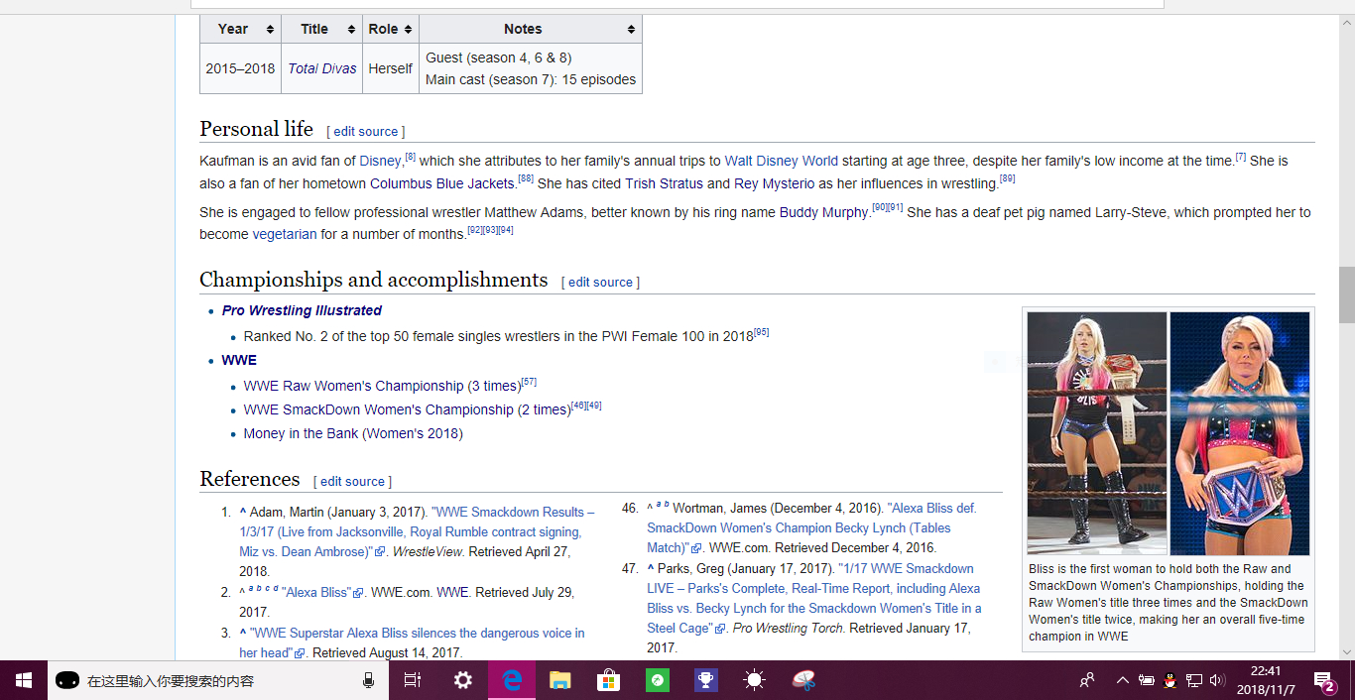Image resolution: width=1355 pixels, height=700 pixels.
Task: Open Settings gear on the taskbar
Action: pyautogui.click(x=462, y=680)
